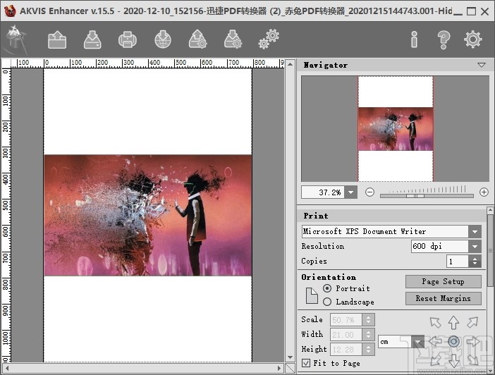Click the 37.2% zoom value field
The width and height of the screenshot is (495, 375).
tap(323, 192)
